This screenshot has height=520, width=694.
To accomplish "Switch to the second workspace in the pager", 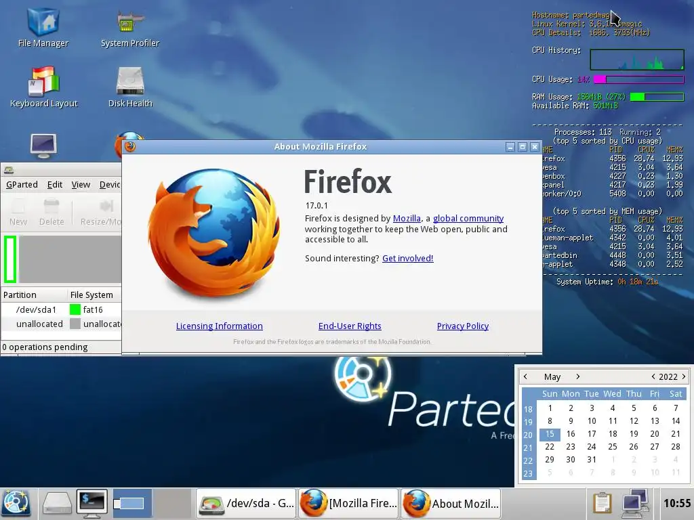I will click(171, 503).
